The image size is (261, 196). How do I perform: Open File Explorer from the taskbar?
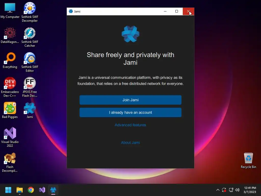(19, 190)
